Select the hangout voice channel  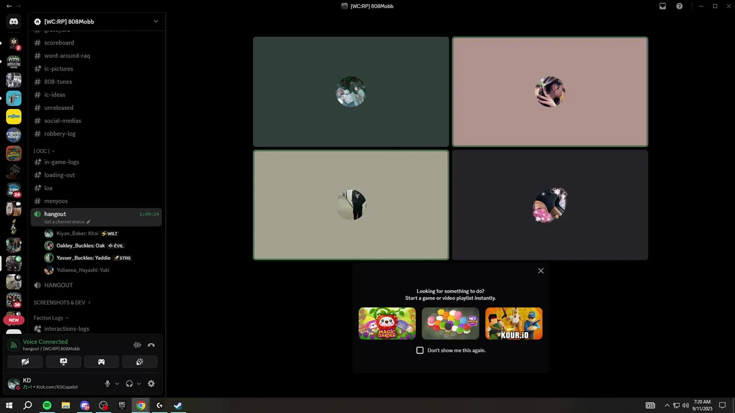[96, 217]
